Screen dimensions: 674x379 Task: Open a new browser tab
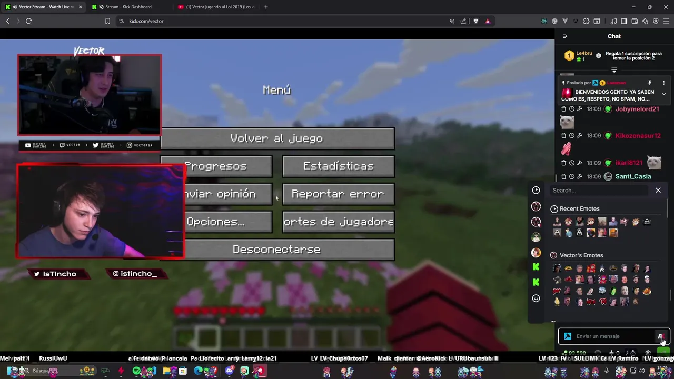(266, 7)
